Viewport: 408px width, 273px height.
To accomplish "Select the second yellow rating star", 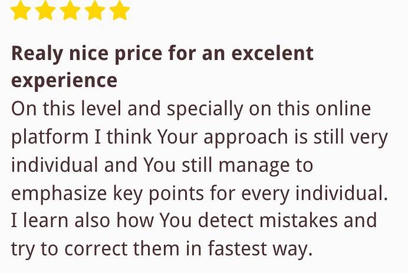I will [45, 10].
